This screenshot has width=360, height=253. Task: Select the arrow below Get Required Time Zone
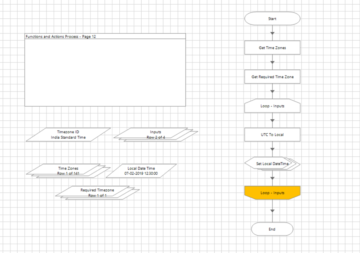pyautogui.click(x=272, y=91)
